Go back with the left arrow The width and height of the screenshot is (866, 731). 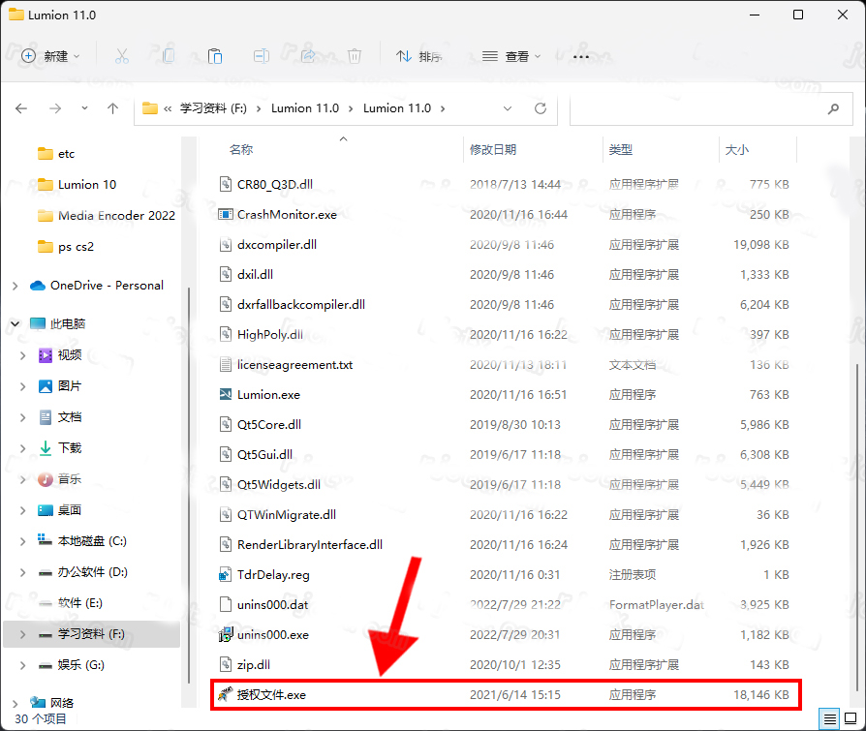21,108
